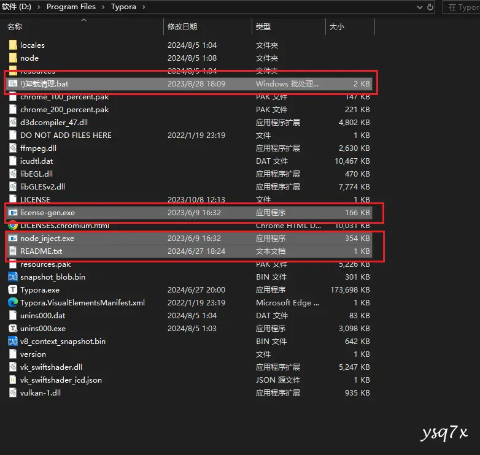Click the v8_context_snapshot.bin CAD icon
Image resolution: width=480 pixels, height=455 pixels.
pyautogui.click(x=13, y=341)
